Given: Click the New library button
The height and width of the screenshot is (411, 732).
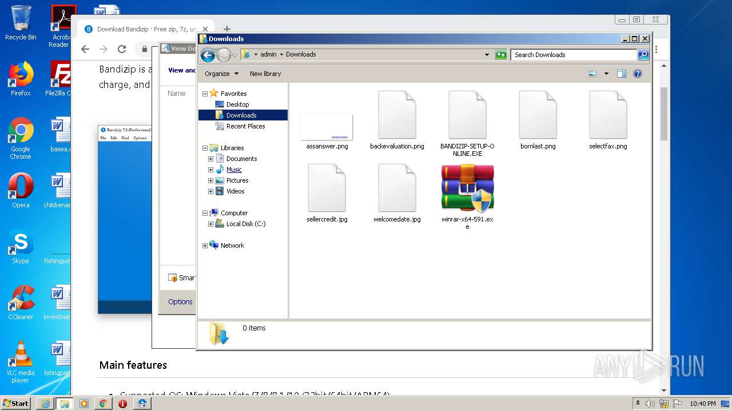Looking at the screenshot, I should [x=265, y=74].
